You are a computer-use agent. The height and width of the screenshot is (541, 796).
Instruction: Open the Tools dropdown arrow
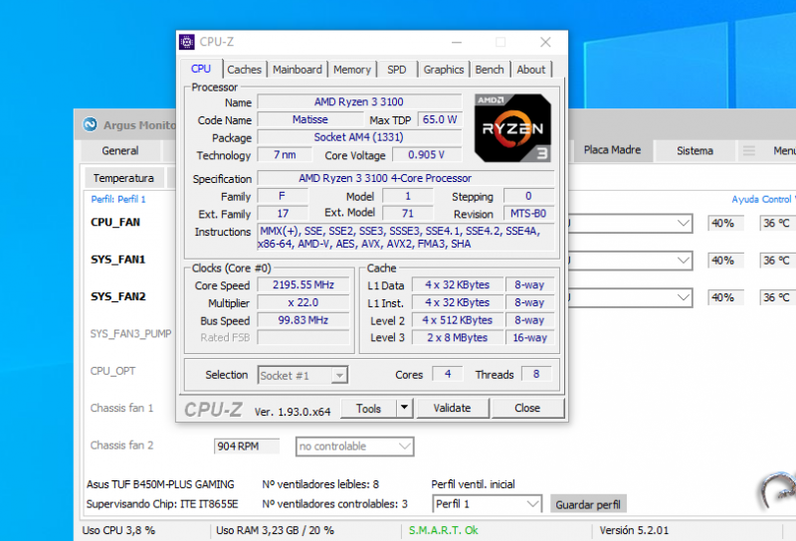click(x=403, y=408)
